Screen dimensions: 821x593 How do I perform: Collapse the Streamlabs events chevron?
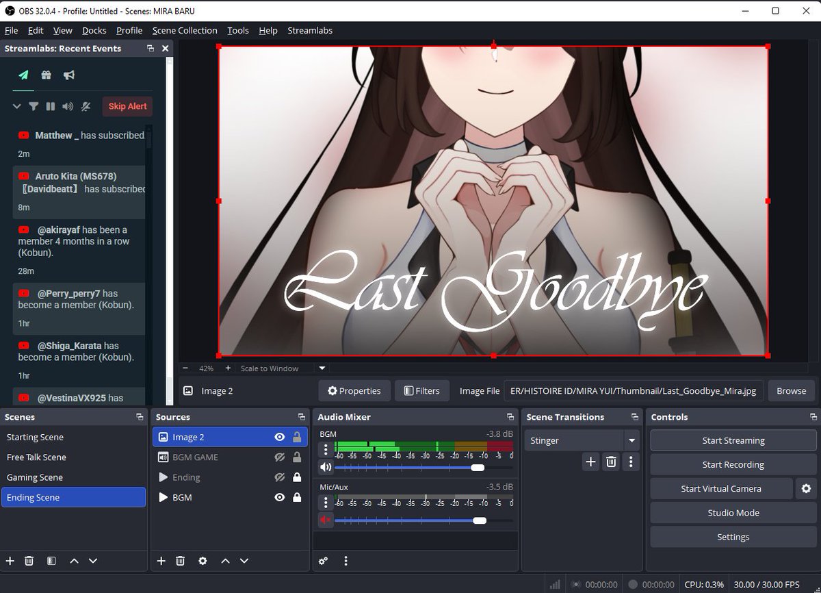(x=17, y=106)
